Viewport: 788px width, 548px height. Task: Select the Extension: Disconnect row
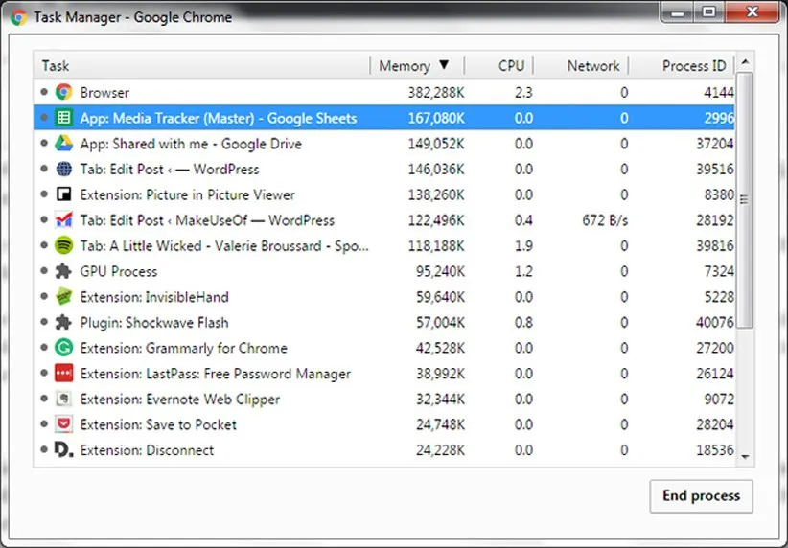(288, 450)
